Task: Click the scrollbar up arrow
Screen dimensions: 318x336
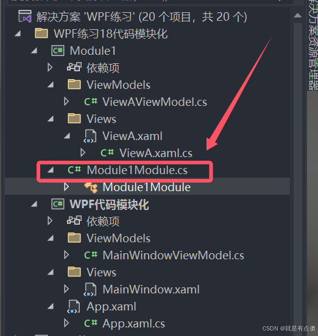Action: (298, 15)
